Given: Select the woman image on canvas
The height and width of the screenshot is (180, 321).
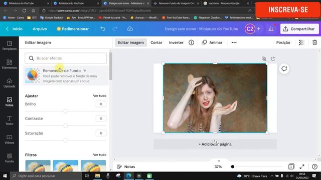Looking at the screenshot, I should coord(215,98).
